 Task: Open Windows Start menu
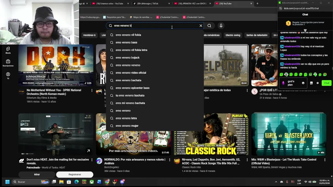tap(7, 182)
